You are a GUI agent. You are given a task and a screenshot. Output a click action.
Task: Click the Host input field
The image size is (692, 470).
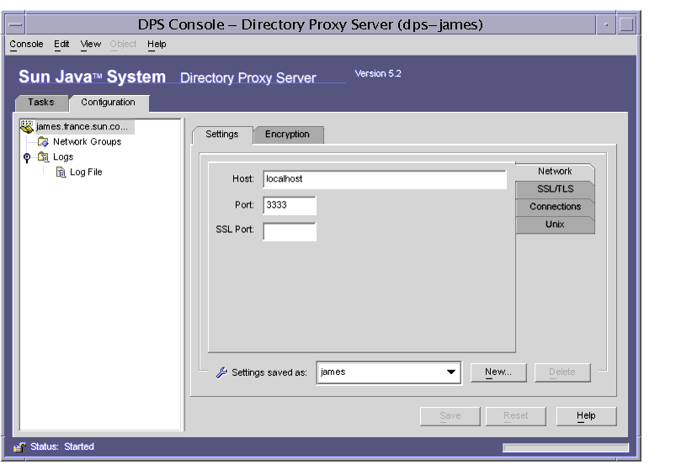[385, 179]
